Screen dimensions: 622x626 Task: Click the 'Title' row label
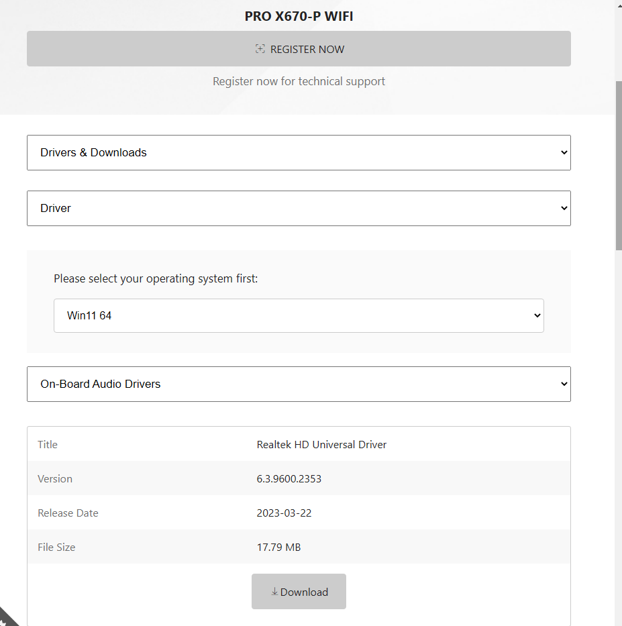pos(48,444)
